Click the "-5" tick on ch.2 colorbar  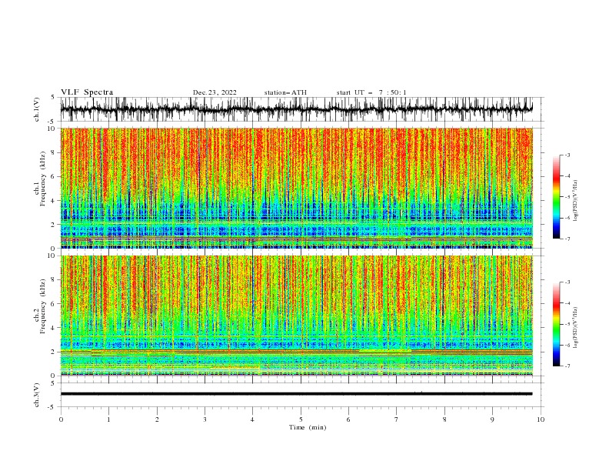pyautogui.click(x=567, y=324)
